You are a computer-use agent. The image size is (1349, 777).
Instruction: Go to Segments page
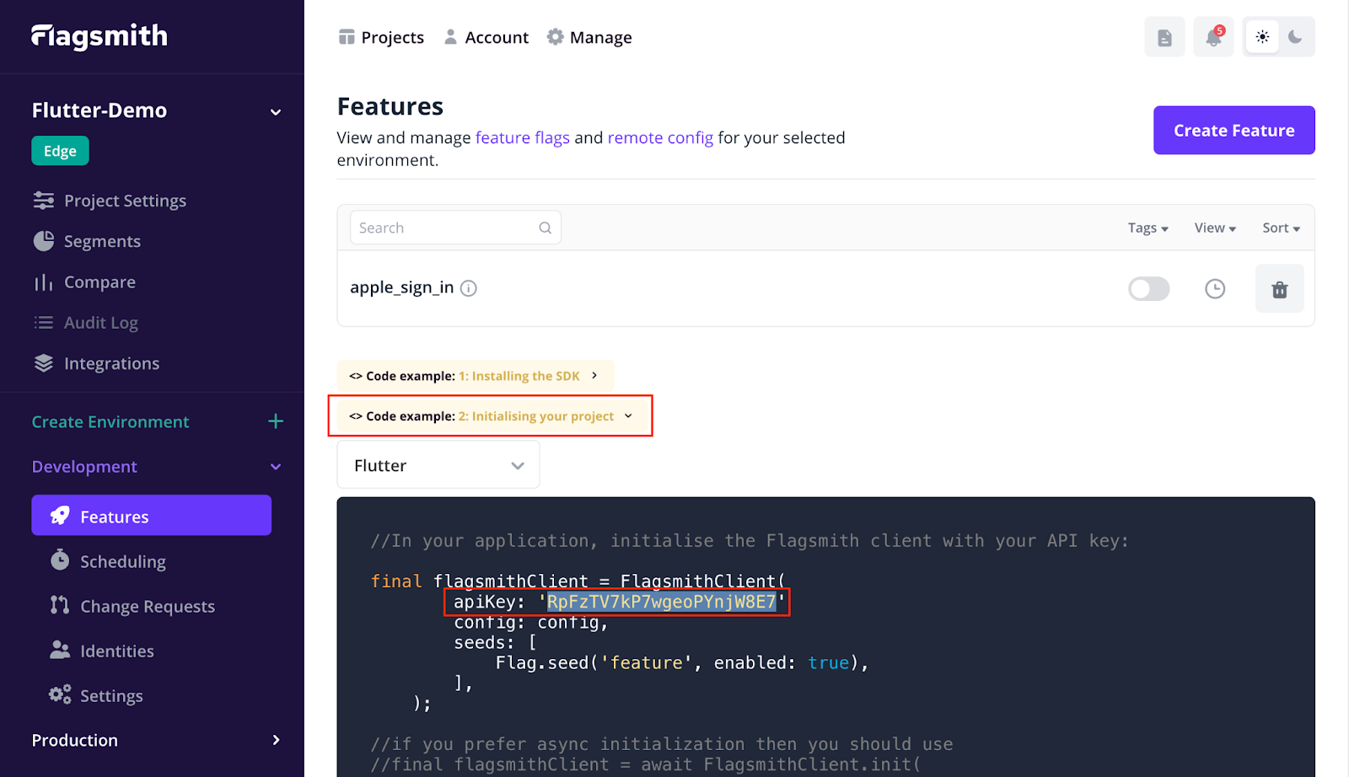(87, 241)
